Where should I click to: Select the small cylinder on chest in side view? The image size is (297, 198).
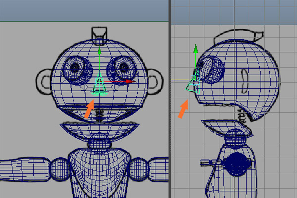(211, 163)
